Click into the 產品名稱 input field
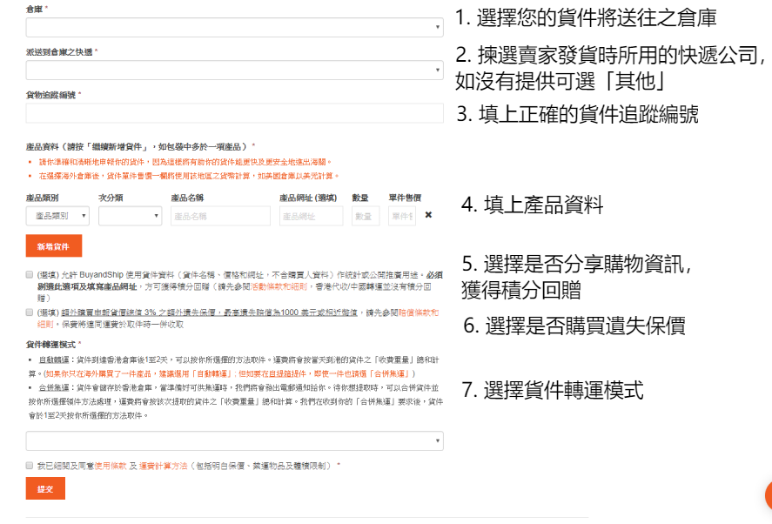772x524 pixels. [x=220, y=216]
